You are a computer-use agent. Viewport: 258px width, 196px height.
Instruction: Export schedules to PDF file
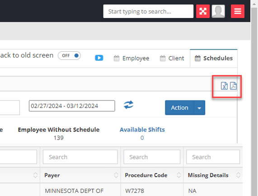click(233, 86)
